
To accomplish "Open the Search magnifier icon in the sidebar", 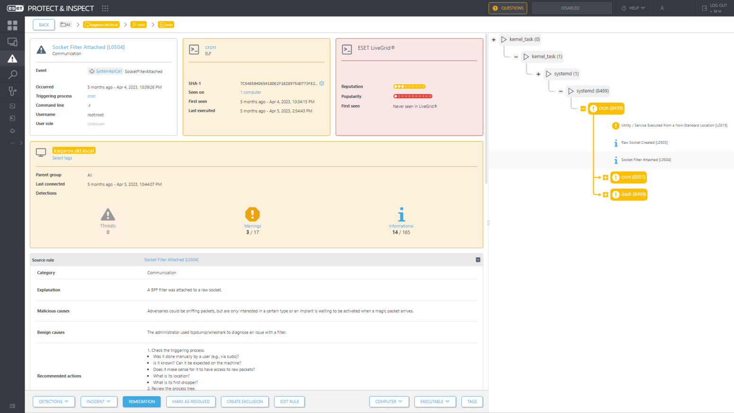I will tap(12, 75).
